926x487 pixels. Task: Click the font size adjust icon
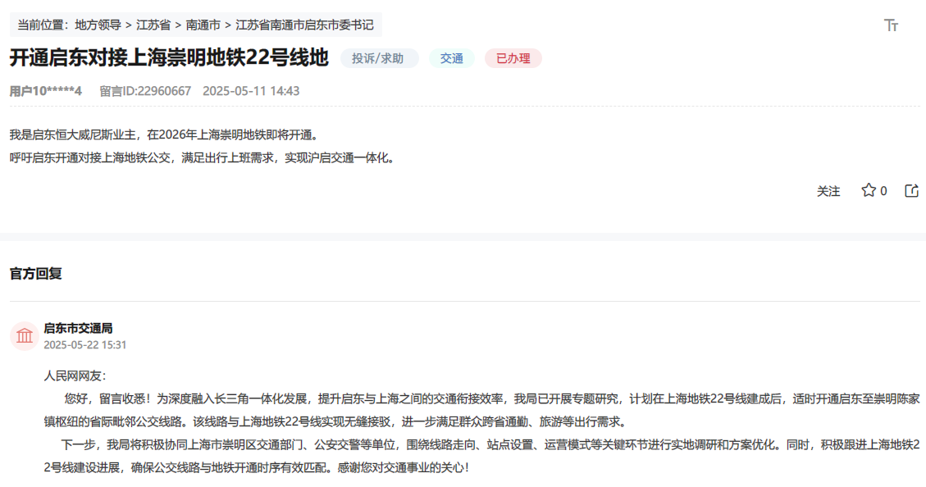892,25
